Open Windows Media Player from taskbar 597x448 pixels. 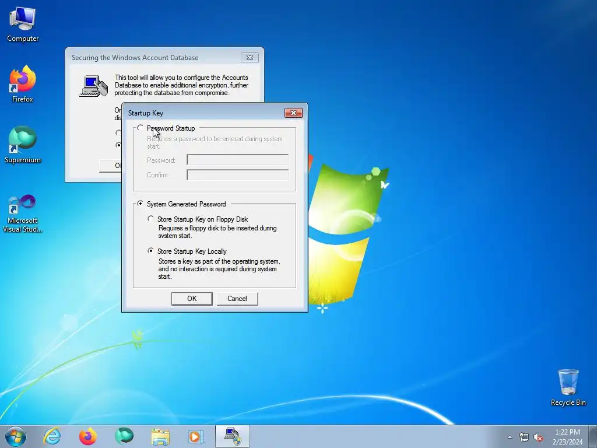point(196,436)
